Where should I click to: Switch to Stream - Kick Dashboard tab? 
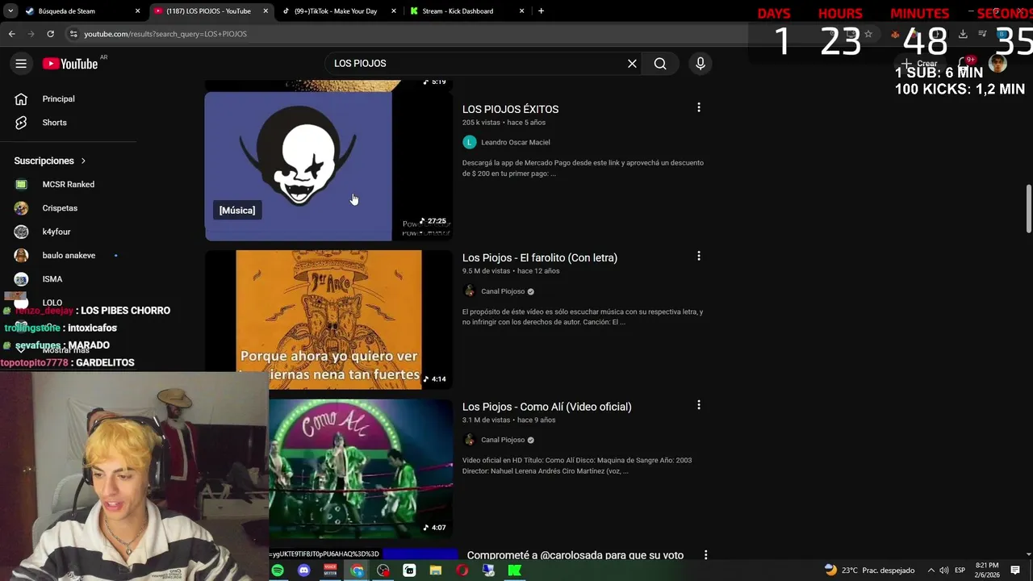coord(466,11)
